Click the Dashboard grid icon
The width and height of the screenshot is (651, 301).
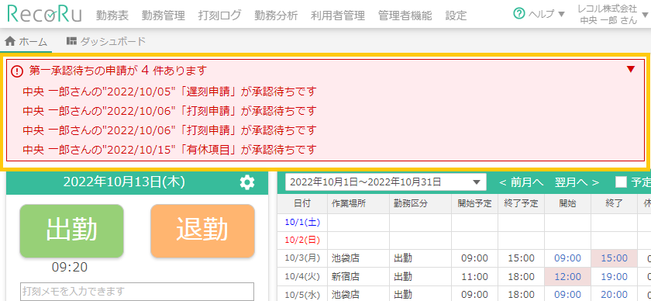(71, 41)
